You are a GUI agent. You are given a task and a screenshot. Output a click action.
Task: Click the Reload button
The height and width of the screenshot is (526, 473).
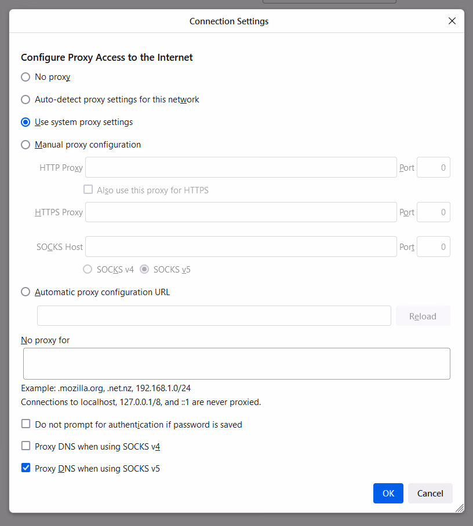423,316
